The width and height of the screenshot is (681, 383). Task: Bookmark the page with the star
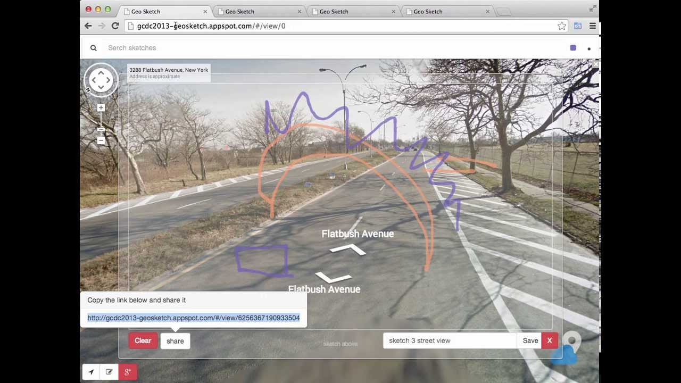click(562, 26)
